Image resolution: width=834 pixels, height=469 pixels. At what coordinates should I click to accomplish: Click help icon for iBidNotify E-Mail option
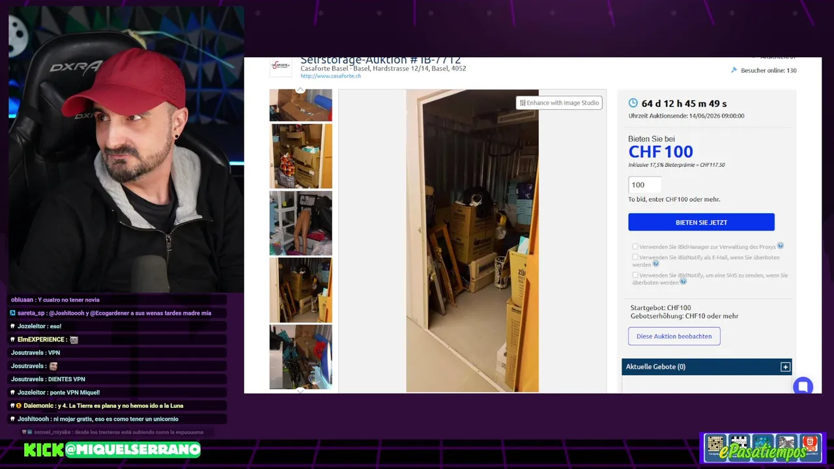pyautogui.click(x=655, y=264)
